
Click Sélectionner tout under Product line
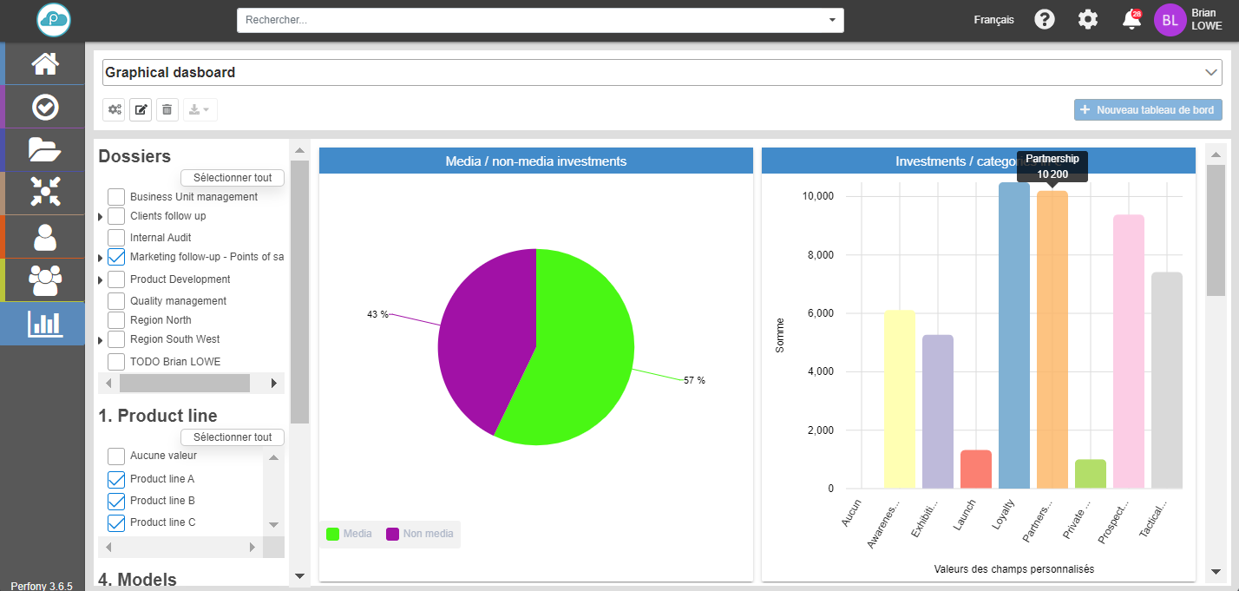[x=233, y=437]
